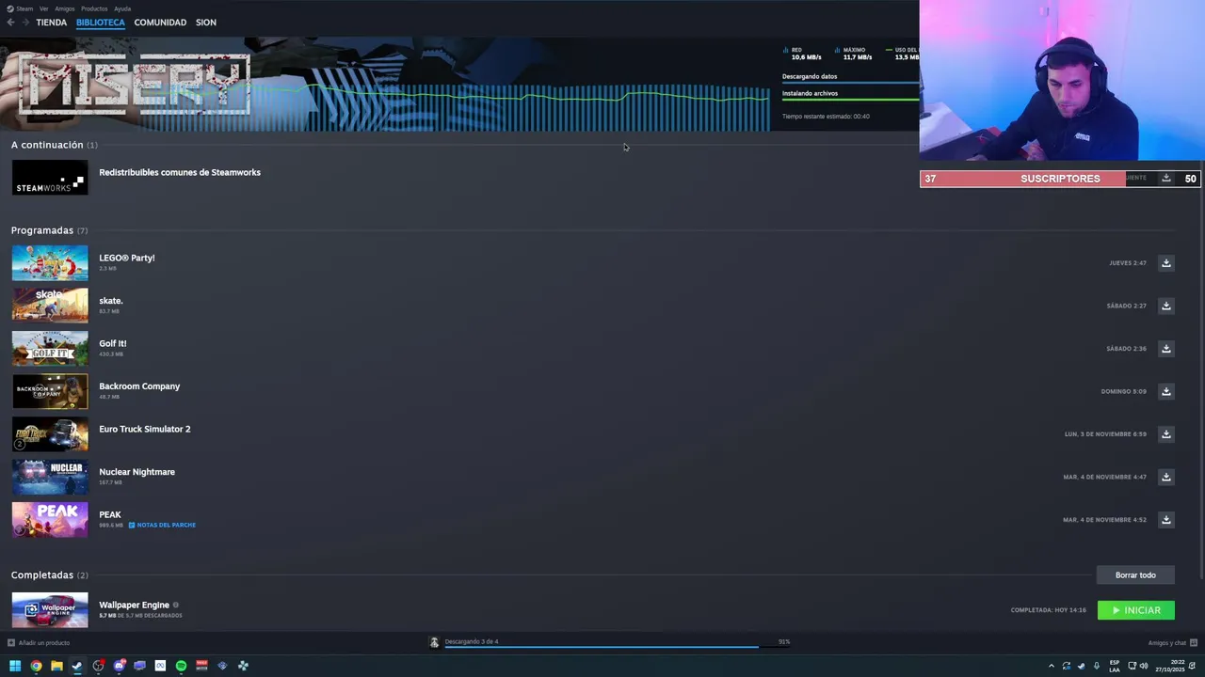Download the PEAK update now

coord(1165,520)
